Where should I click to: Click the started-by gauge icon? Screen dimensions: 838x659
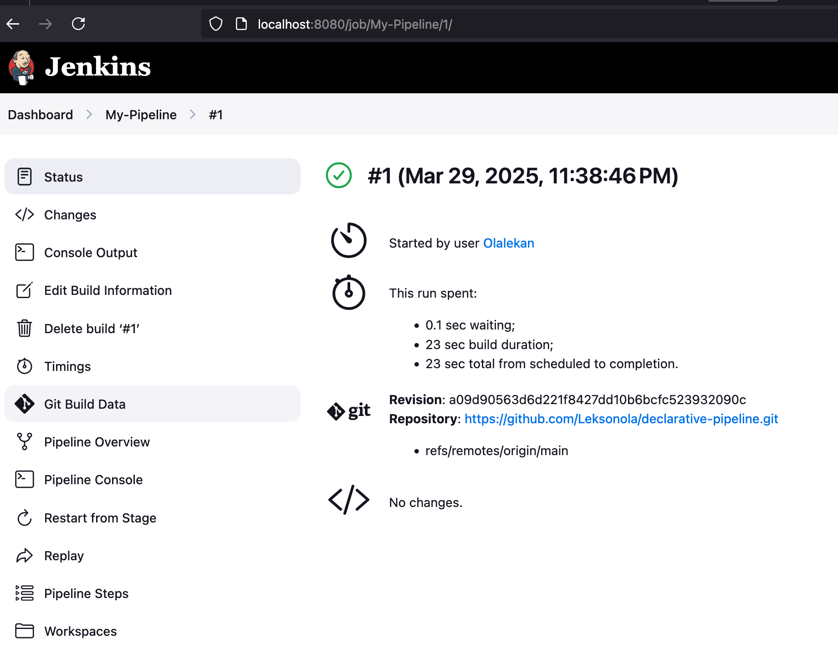click(x=349, y=240)
